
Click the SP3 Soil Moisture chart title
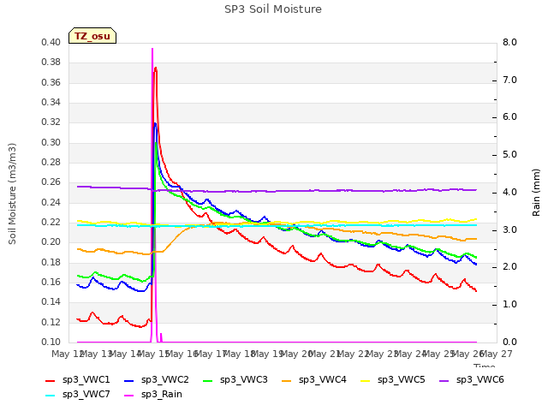273,9
